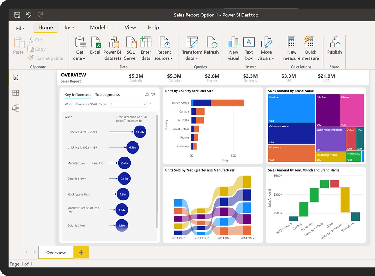Click the 6.58x influencer bubble

point(132,147)
